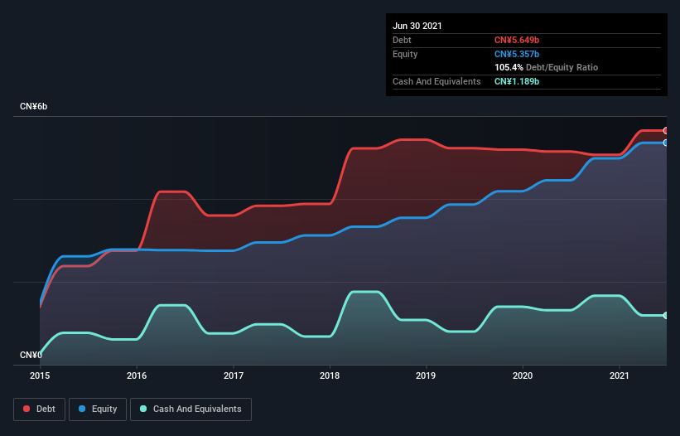The image size is (680, 436).
Task: Click the red Debt endpoint marker
Action: point(666,131)
